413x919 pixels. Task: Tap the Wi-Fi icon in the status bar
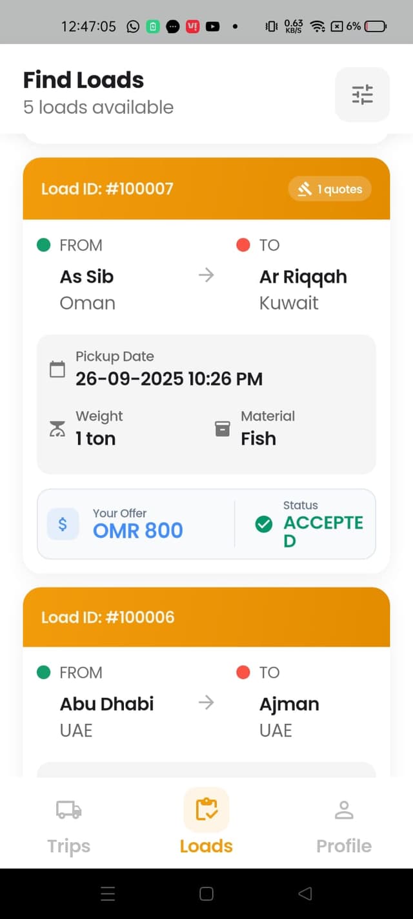(x=317, y=26)
